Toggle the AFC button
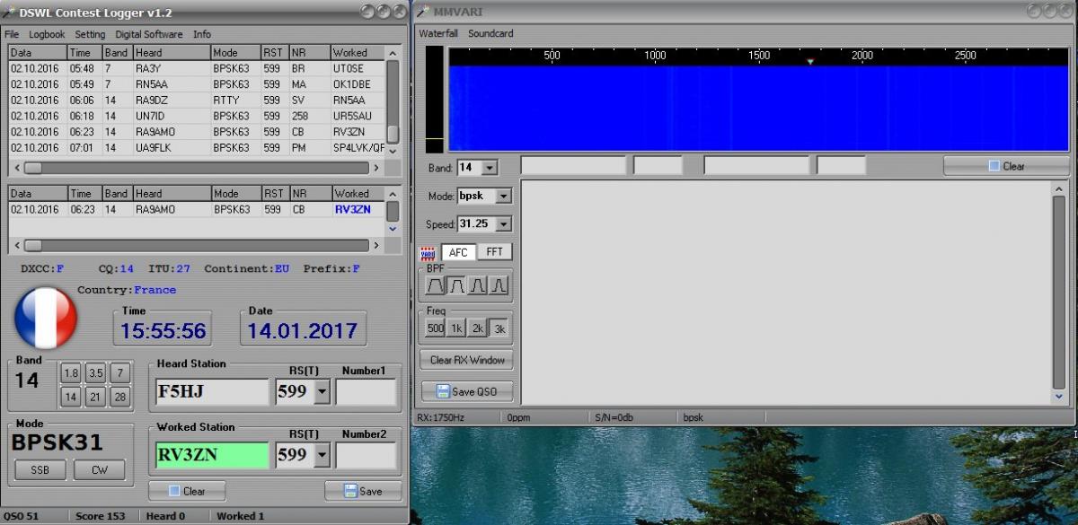This screenshot has width=1078, height=525. (x=458, y=252)
